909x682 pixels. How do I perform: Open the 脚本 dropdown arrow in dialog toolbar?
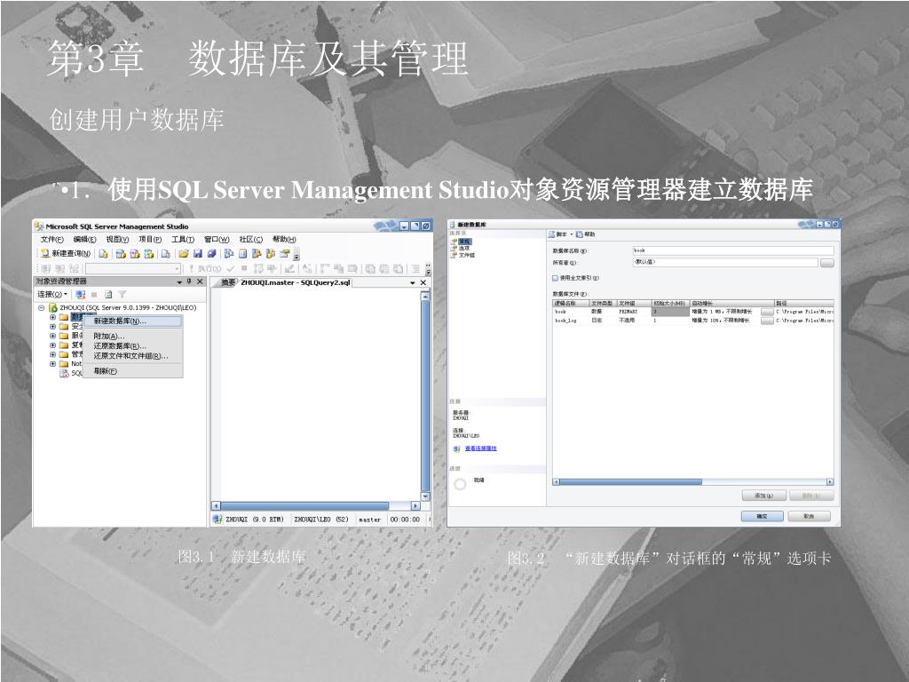[571, 234]
